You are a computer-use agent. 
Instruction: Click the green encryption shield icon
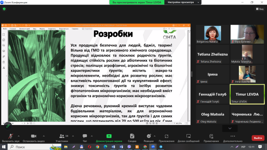click(x=4, y=9)
